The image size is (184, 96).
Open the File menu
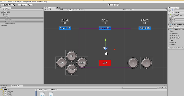coord(1,2)
